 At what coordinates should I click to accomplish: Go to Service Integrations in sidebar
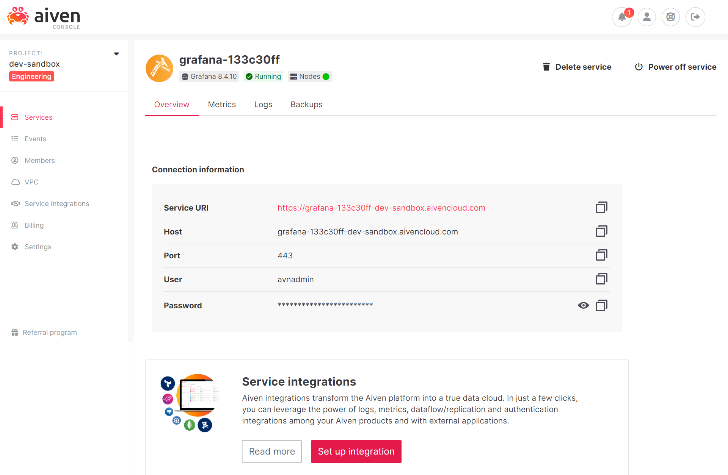[56, 204]
